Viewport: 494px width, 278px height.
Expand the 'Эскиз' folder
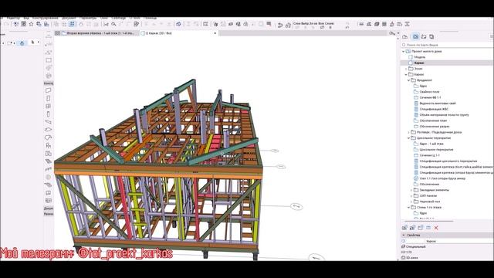pyautogui.click(x=407, y=69)
